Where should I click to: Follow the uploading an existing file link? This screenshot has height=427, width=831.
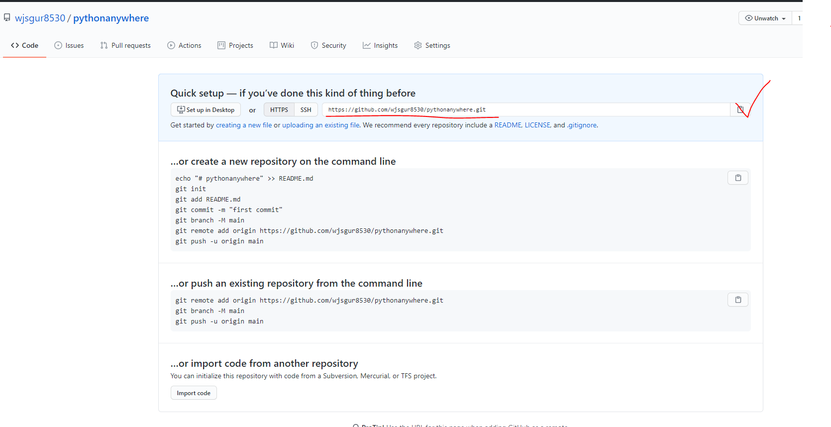pos(320,125)
